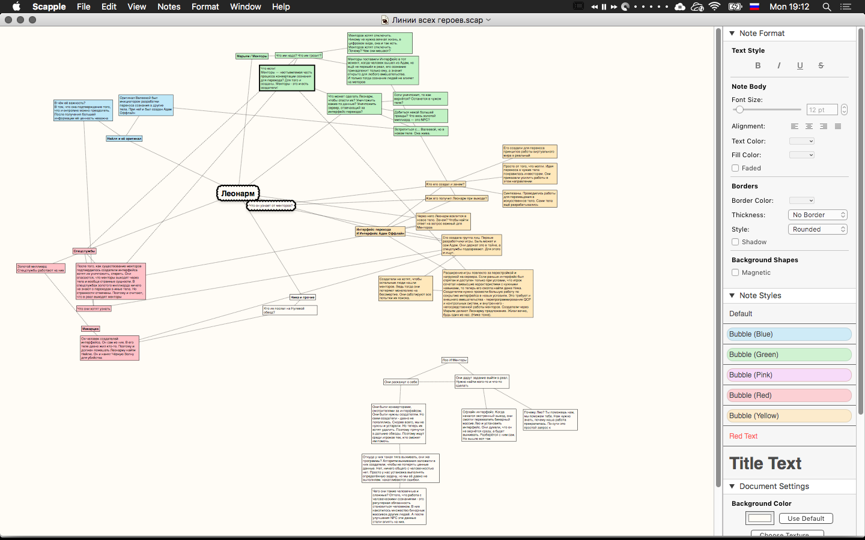Apply the Bubble (Green) note style
Viewport: 865px width, 540px height.
coord(789,355)
